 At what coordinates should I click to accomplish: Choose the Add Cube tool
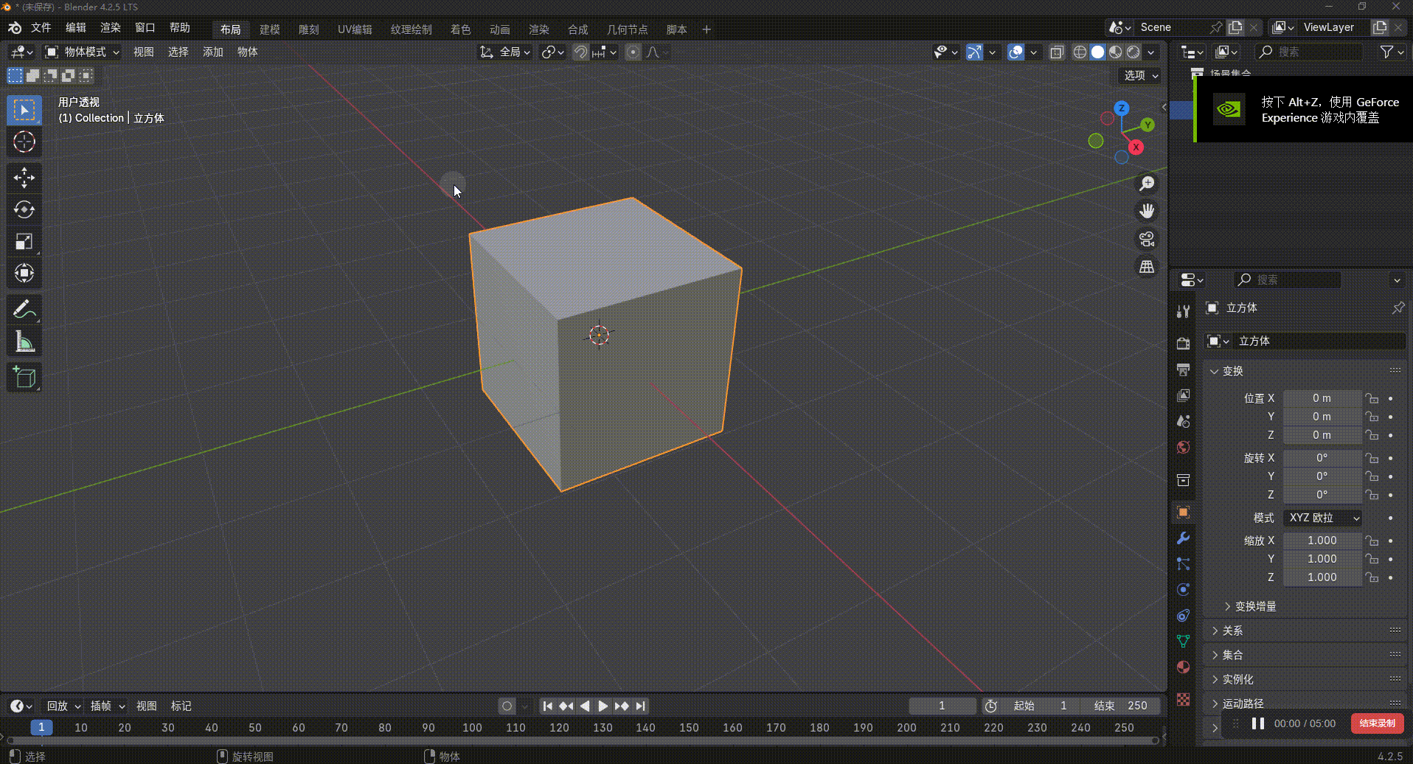[x=24, y=378]
